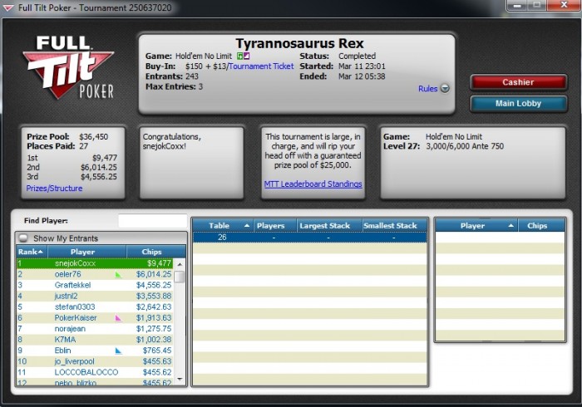Click the player list scroll-down arrow
The width and height of the screenshot is (582, 407).
pos(180,380)
